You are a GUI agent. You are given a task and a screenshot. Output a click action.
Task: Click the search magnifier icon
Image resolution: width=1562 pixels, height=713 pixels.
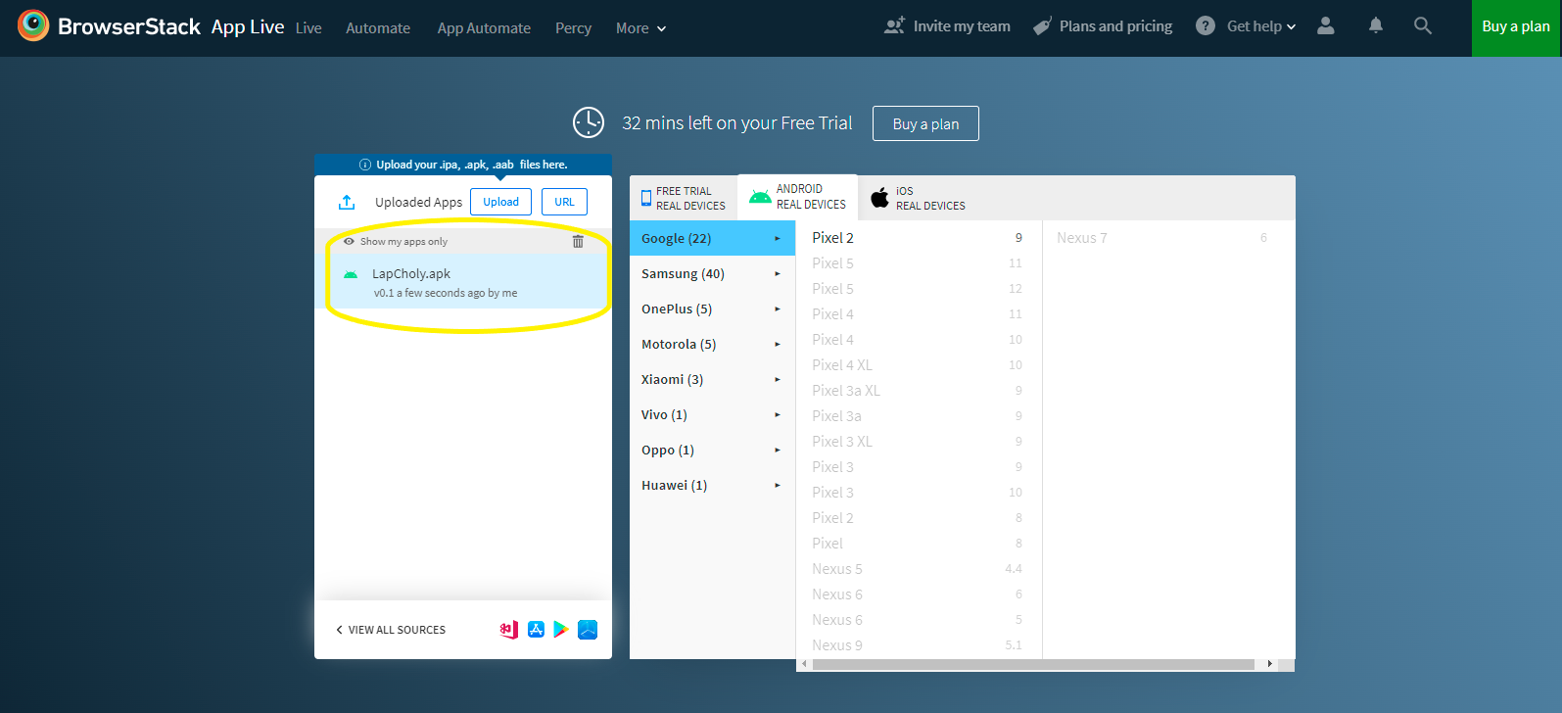click(1422, 26)
